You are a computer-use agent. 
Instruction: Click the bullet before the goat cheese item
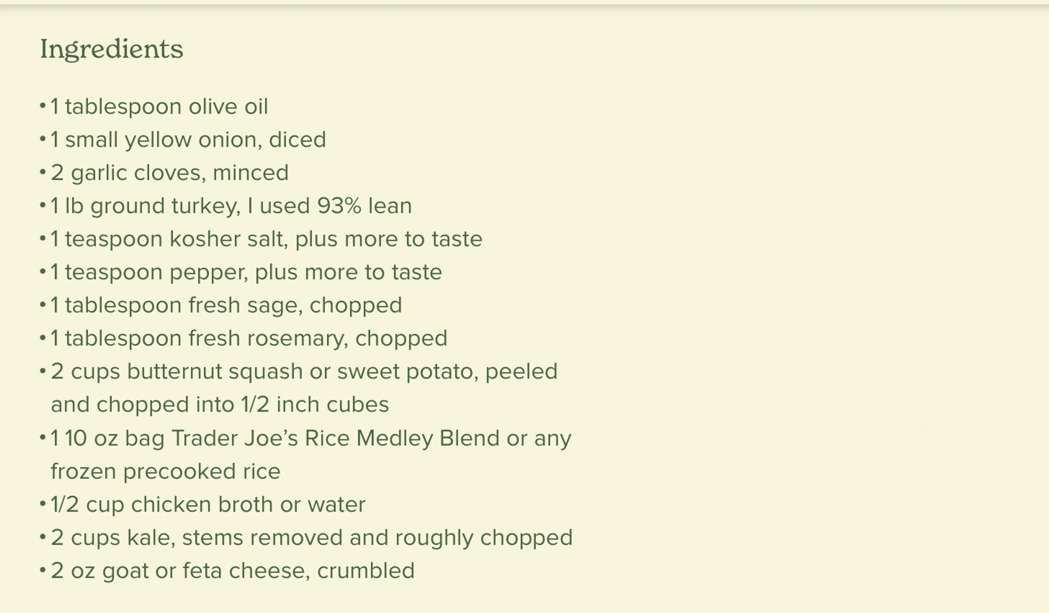coord(42,570)
